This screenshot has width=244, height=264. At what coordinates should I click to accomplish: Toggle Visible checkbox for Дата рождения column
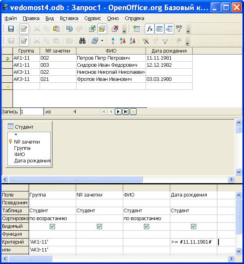tap(193, 226)
